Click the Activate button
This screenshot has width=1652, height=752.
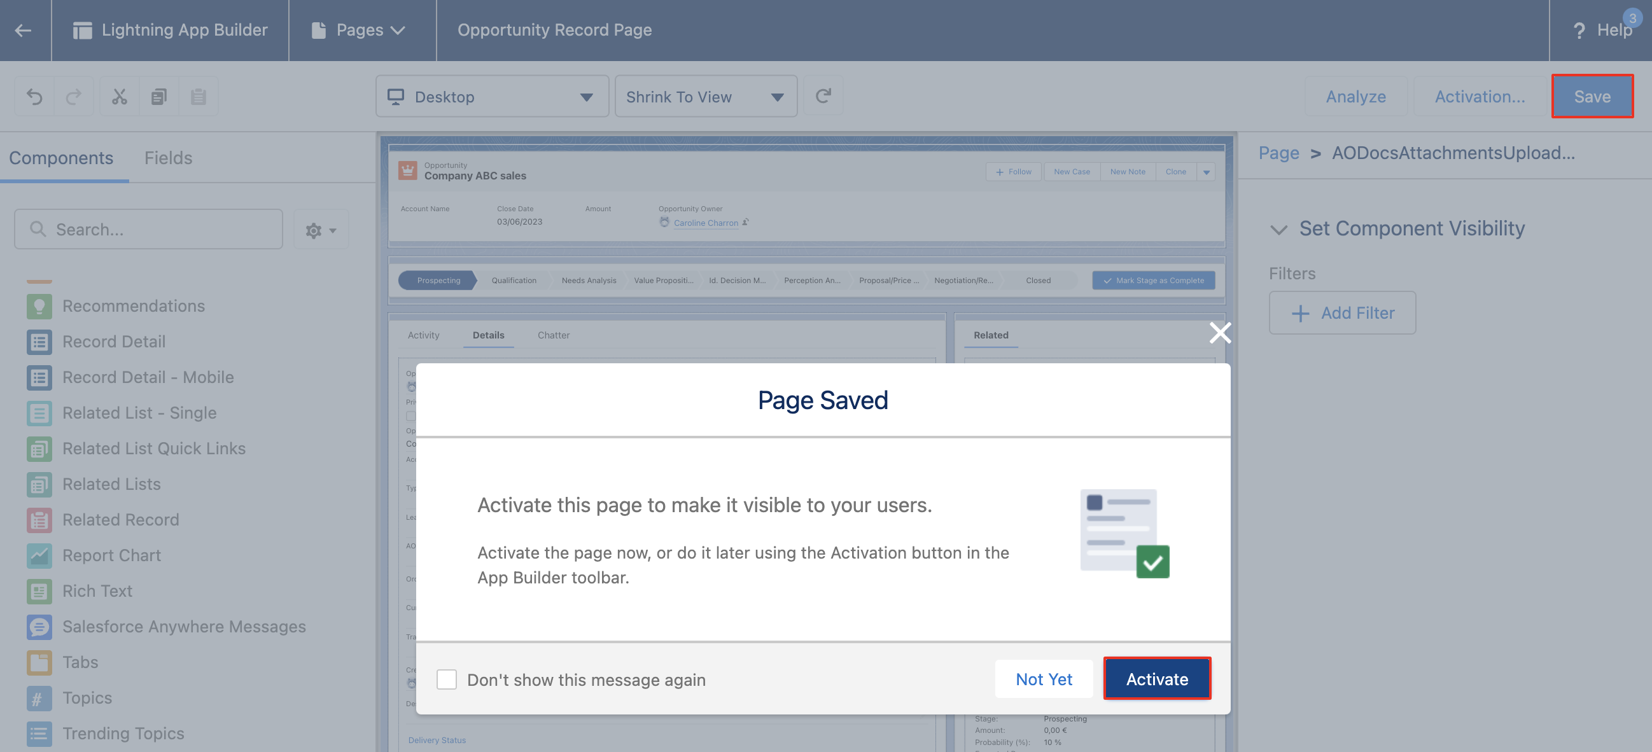pos(1156,678)
